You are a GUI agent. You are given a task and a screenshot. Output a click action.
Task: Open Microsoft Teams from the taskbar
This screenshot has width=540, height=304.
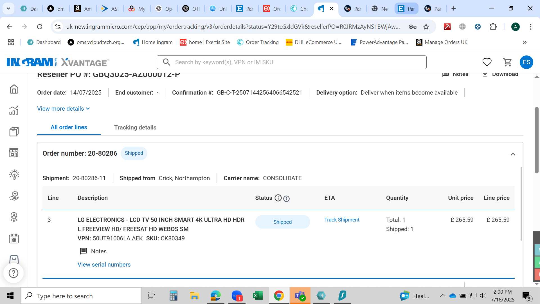point(300,296)
